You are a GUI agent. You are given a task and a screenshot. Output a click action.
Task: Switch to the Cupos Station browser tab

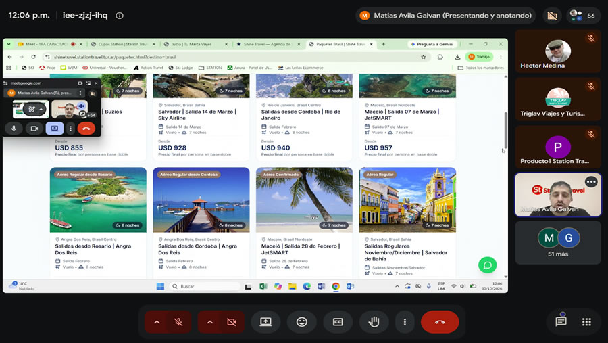(x=123, y=44)
